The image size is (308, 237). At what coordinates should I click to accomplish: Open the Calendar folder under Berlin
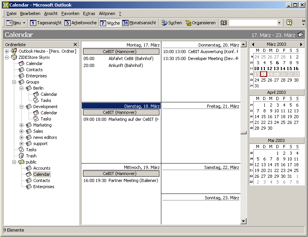[49, 94]
